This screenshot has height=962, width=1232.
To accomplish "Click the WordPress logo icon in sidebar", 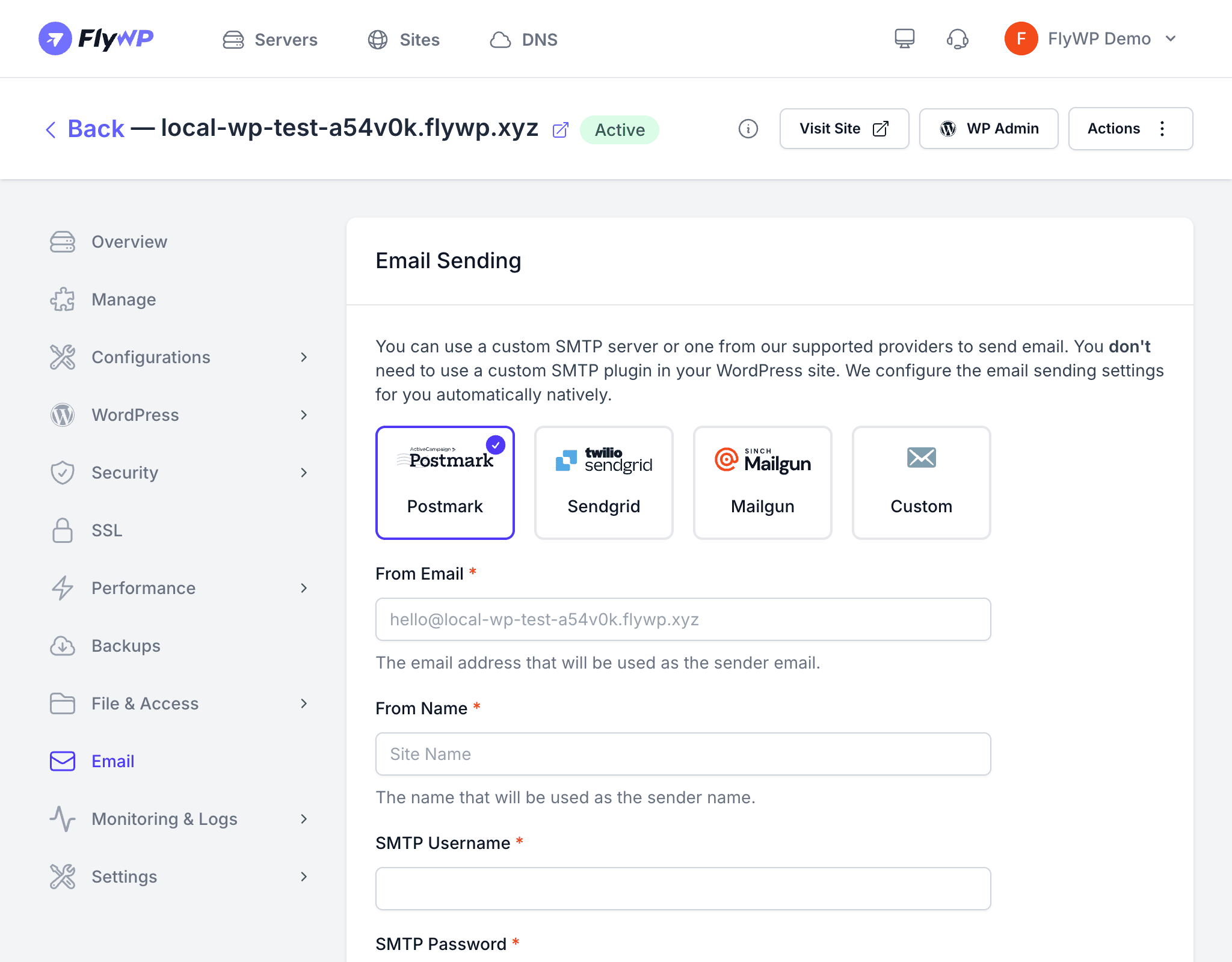I will point(63,415).
